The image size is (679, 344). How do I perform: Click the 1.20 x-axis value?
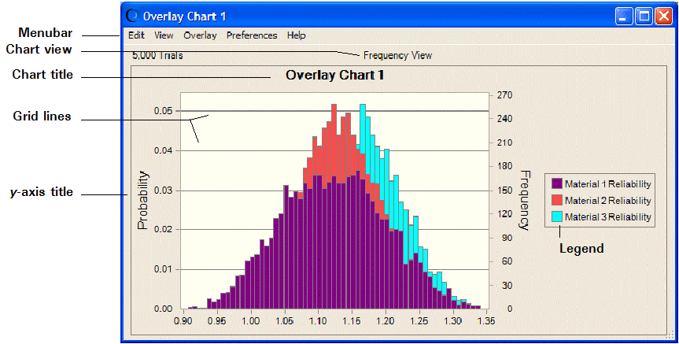click(386, 320)
